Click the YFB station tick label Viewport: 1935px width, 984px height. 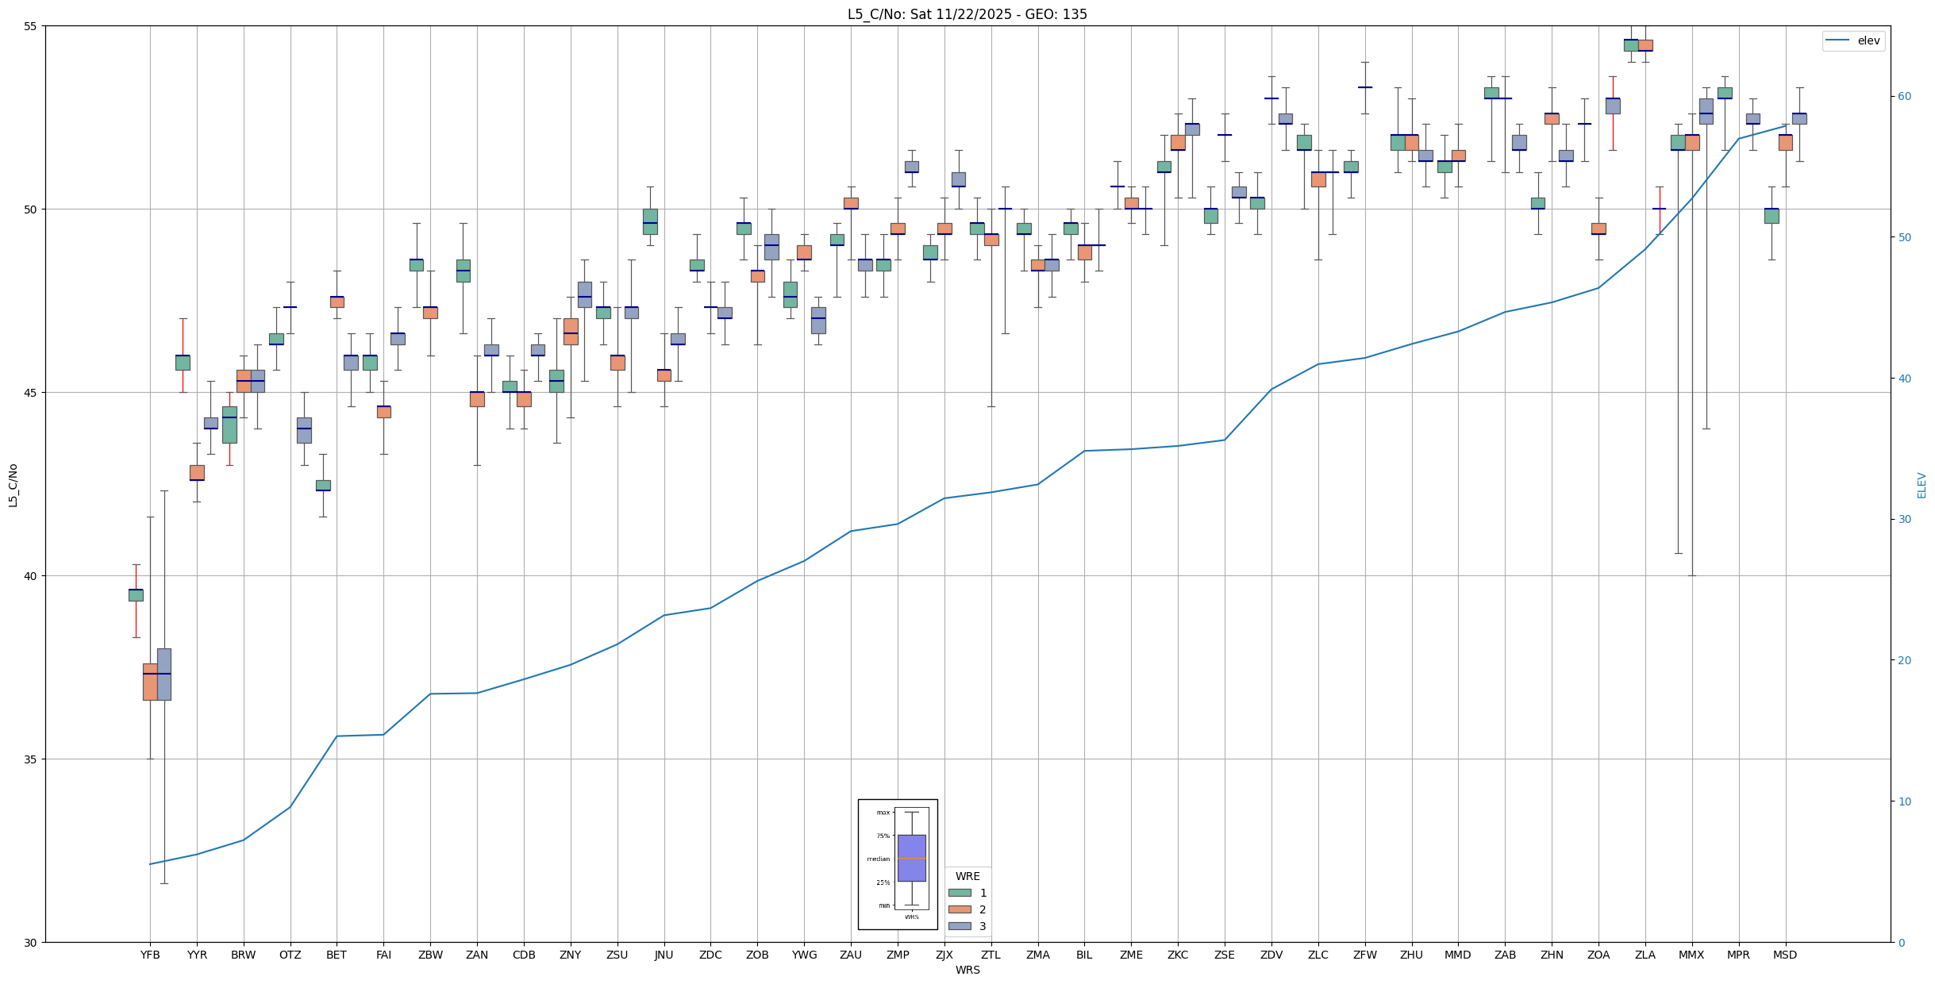coord(150,955)
